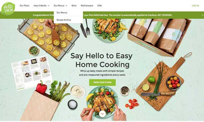Click the Say Hello to Easy heading
This screenshot has height=122, width=204.
[x=101, y=56]
